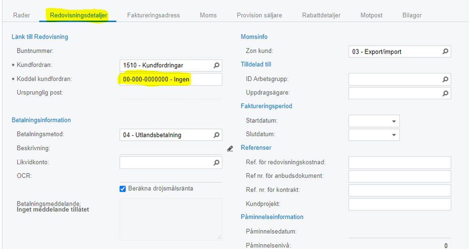Viewport: 469px width, 249px height.
Task: Click the Koddel kundfordran input field
Action: [171, 80]
